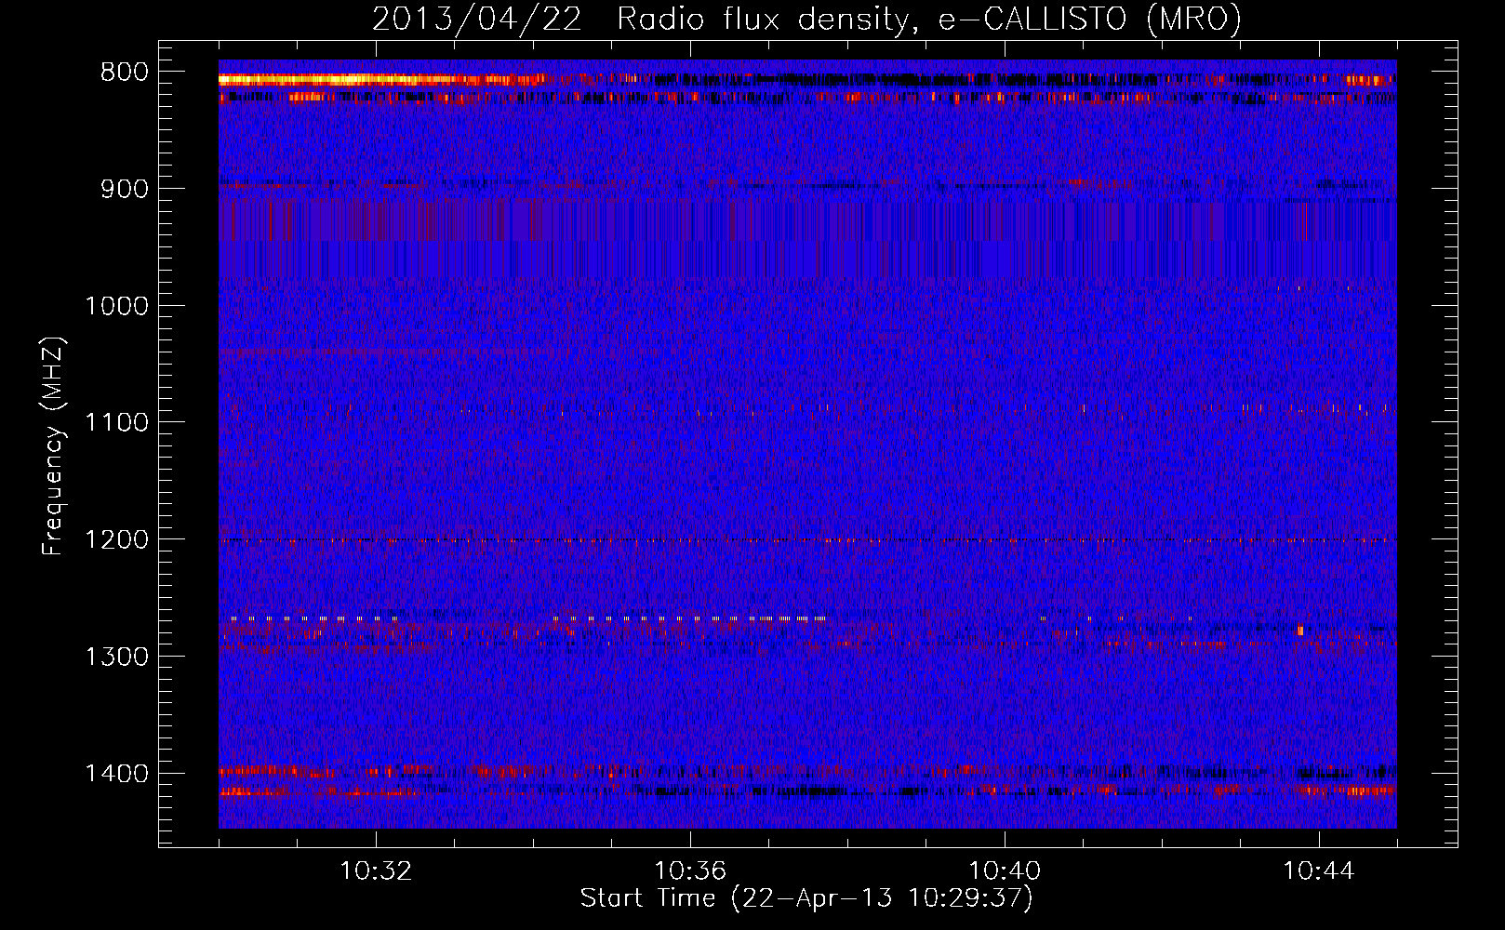
Task: Click the 1200 frequency tick label
Action: (116, 540)
